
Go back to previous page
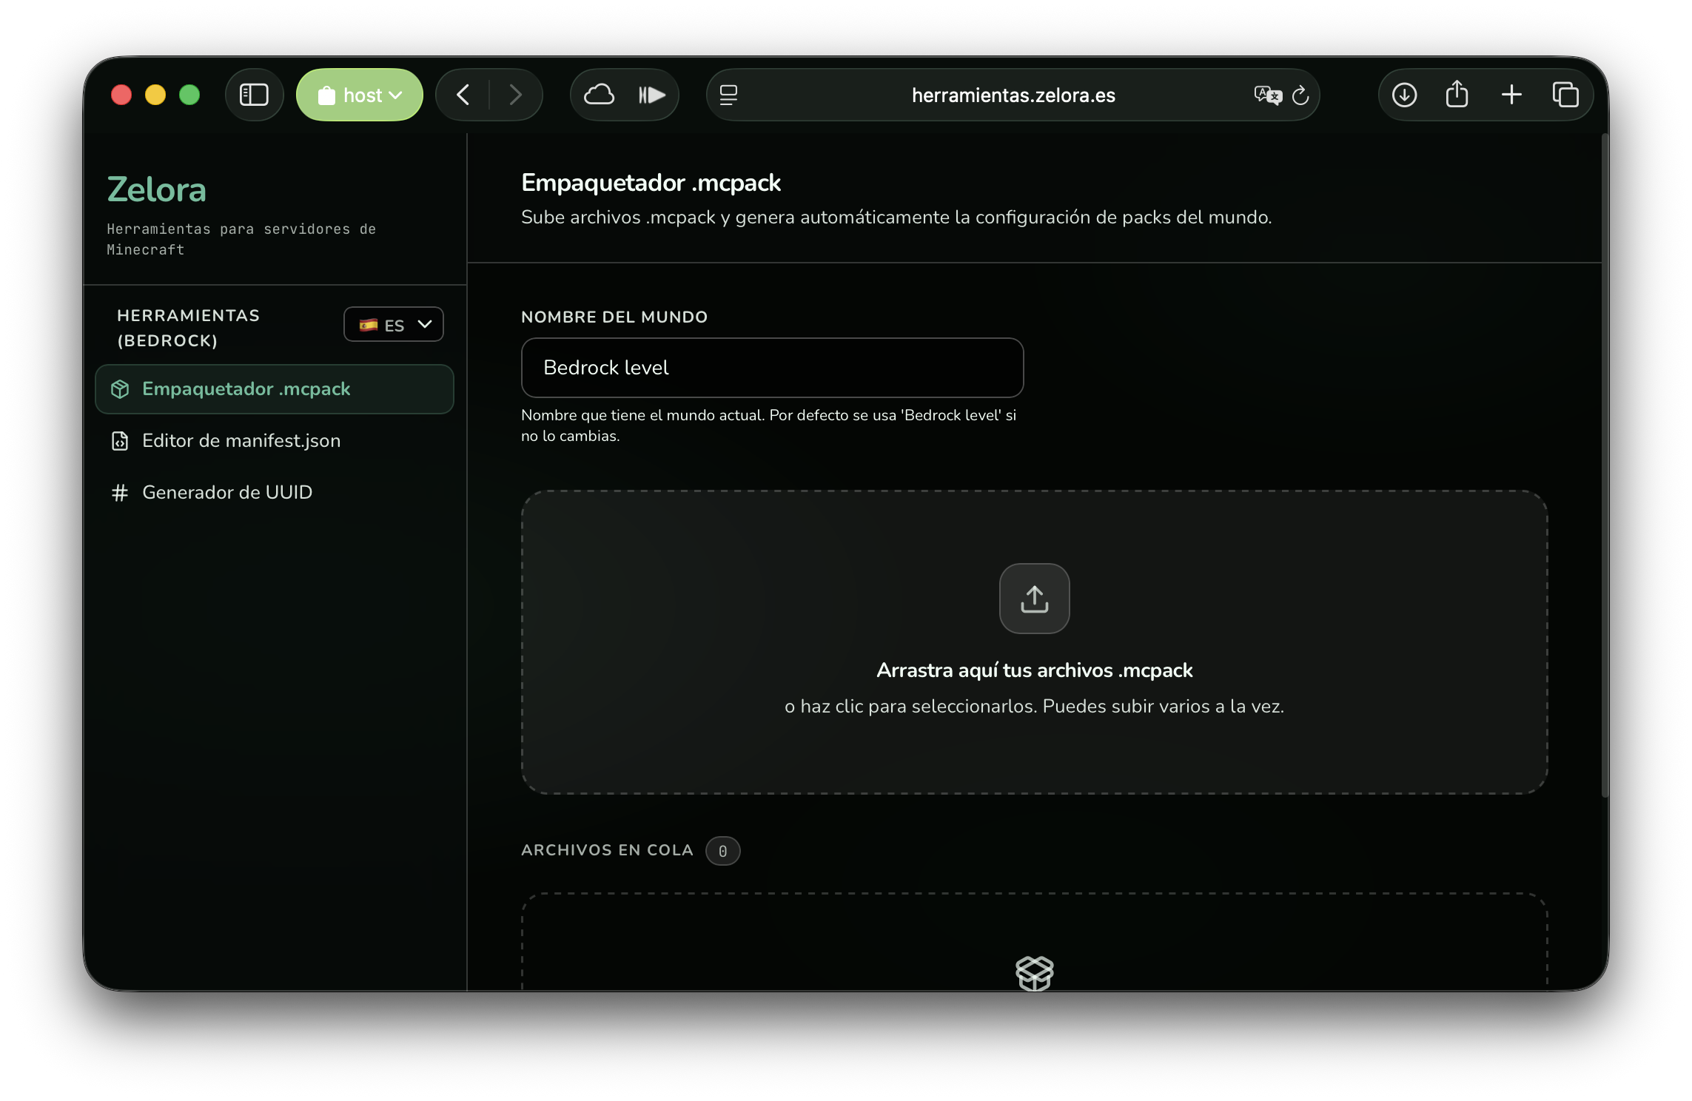(463, 95)
